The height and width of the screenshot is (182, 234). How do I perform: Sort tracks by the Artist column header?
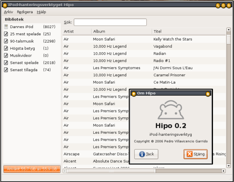coord(77,31)
